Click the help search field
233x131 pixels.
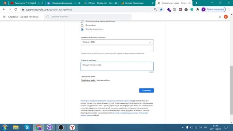(88, 17)
